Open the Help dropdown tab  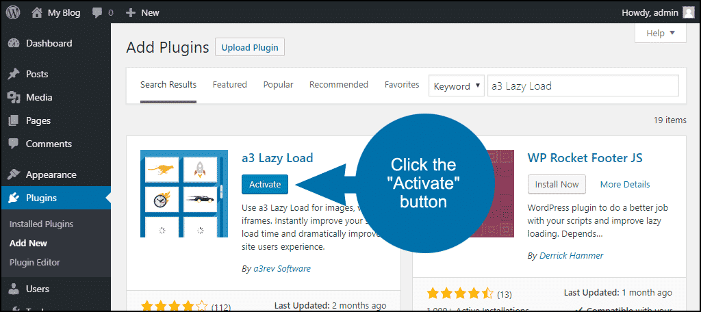point(661,33)
